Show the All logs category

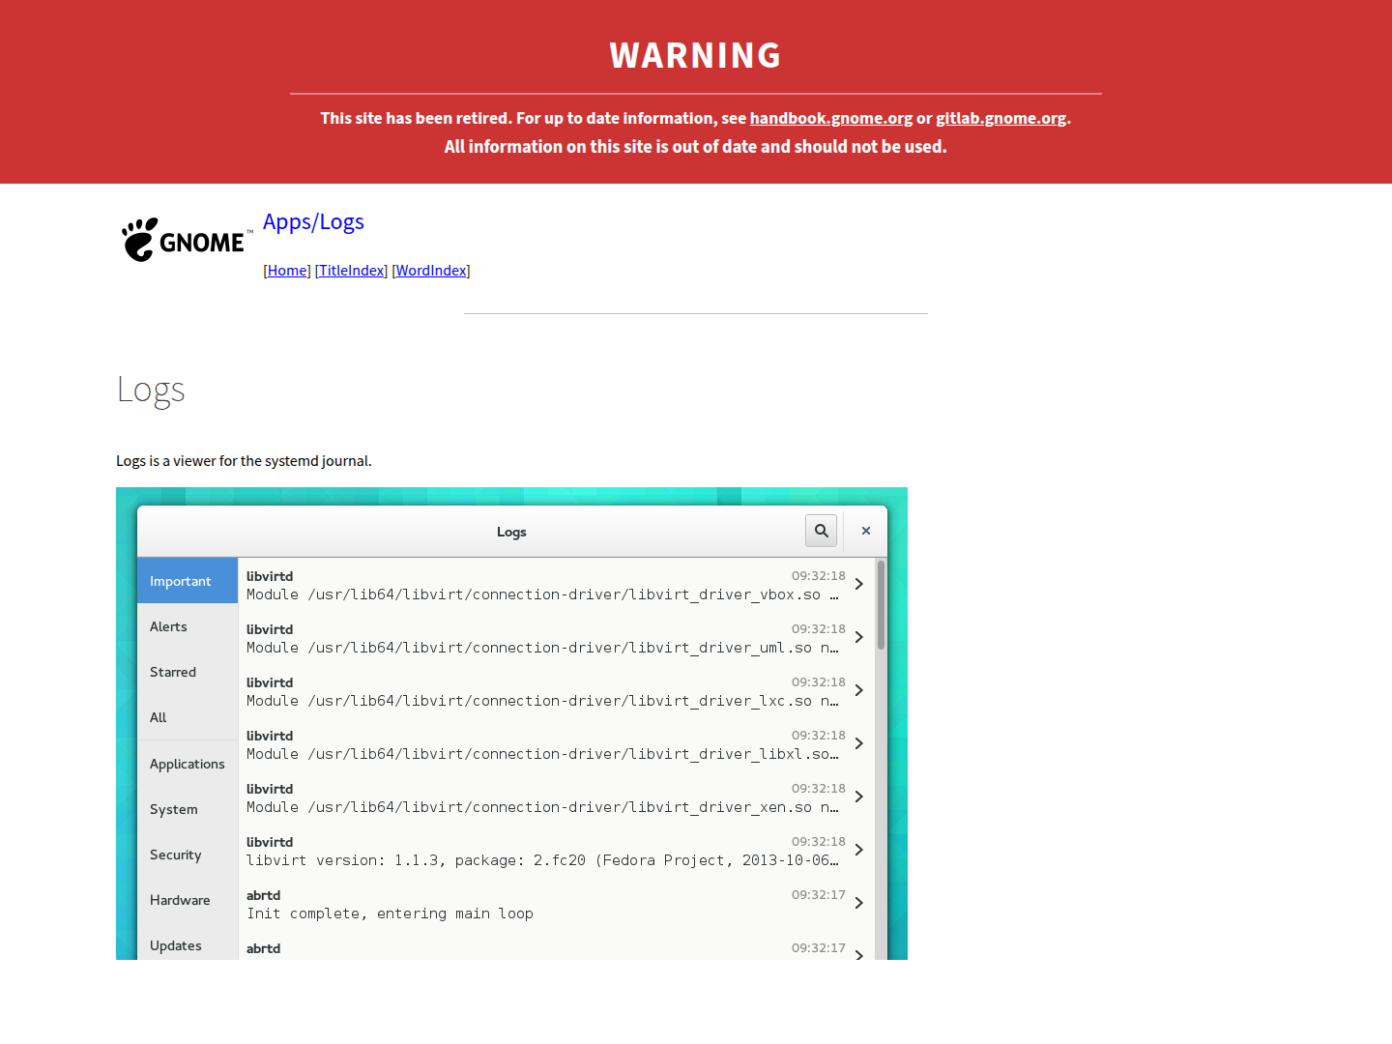(188, 717)
